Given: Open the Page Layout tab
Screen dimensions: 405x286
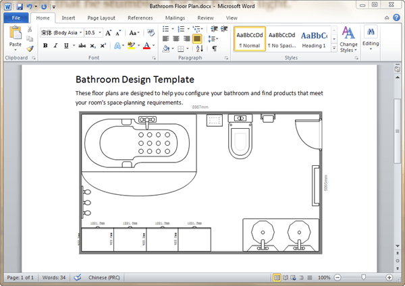Looking at the screenshot, I should click(x=101, y=18).
